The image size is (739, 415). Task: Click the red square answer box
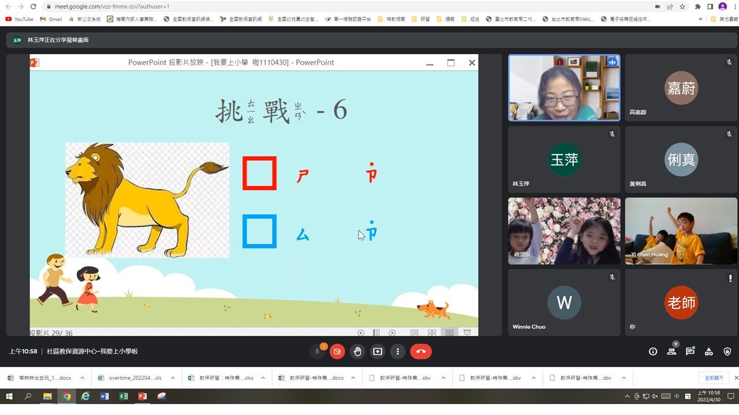point(259,173)
